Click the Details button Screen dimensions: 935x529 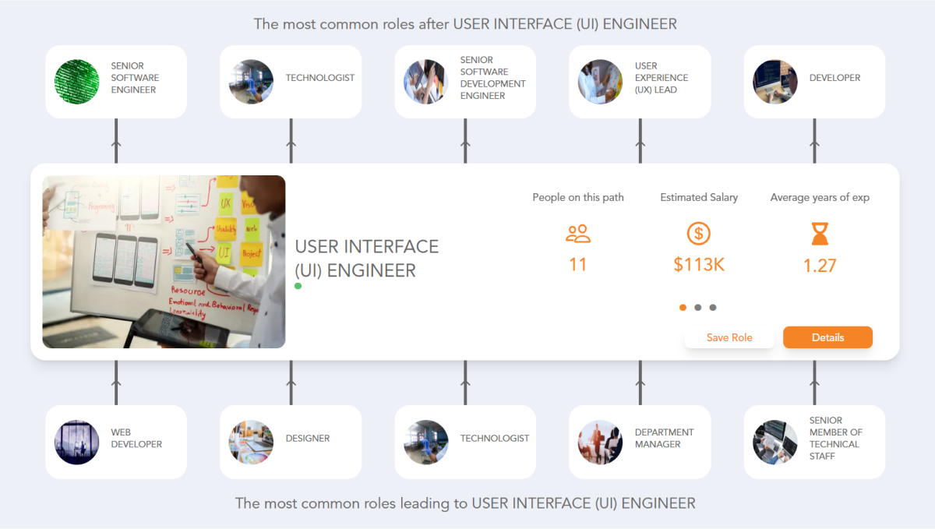pyautogui.click(x=827, y=337)
